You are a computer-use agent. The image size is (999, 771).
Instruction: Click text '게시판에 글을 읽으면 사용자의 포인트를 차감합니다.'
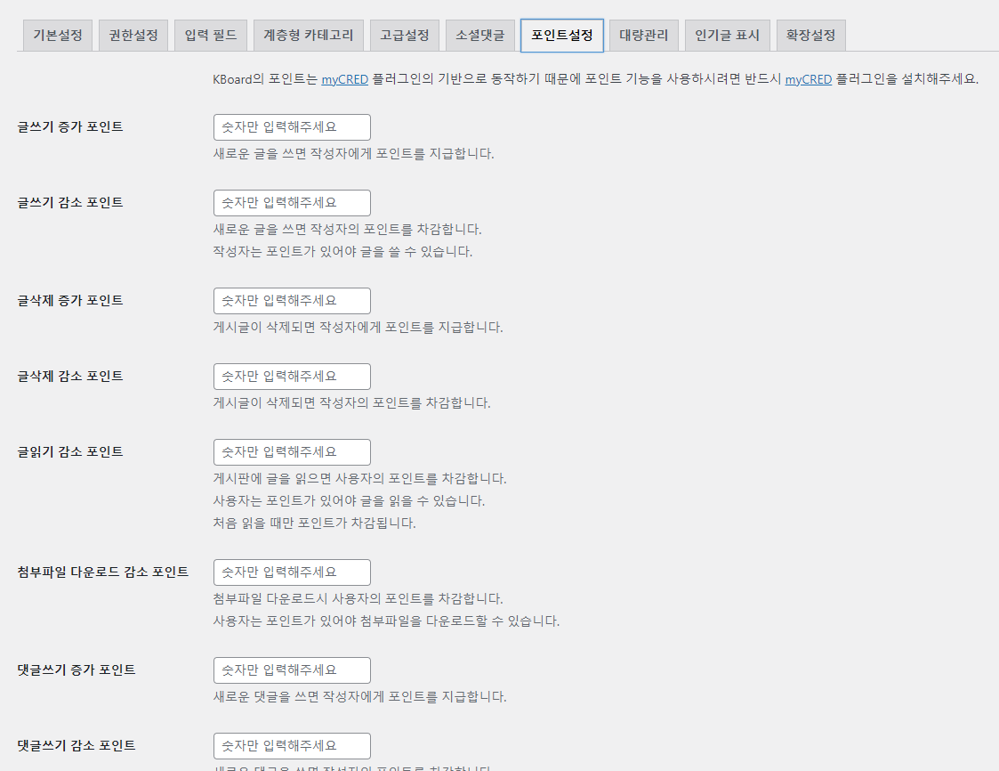(360, 478)
